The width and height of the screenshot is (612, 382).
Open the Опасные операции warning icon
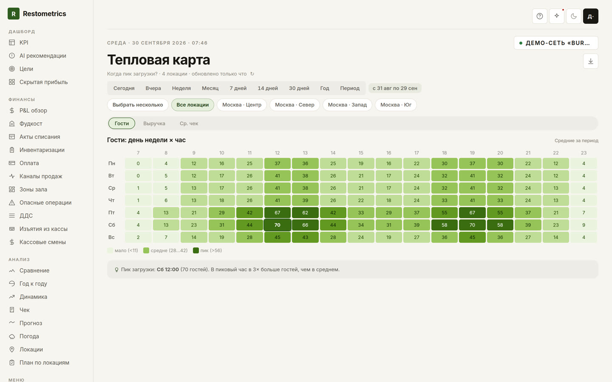click(x=12, y=202)
